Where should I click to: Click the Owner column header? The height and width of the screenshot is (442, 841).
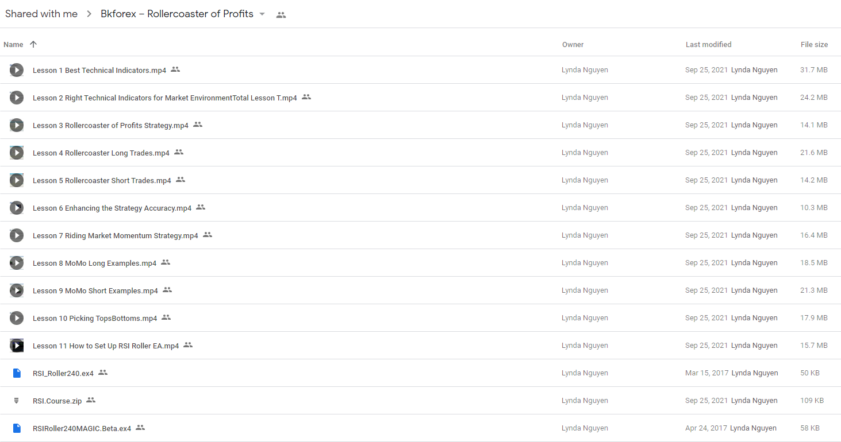(x=573, y=44)
